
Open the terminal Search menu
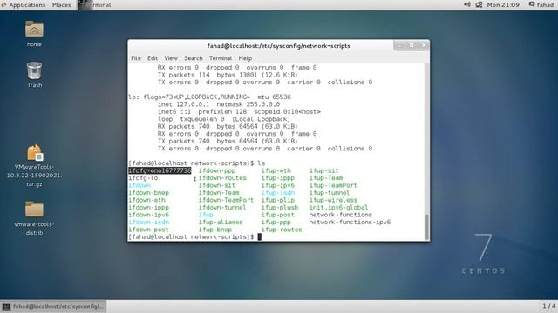(x=194, y=58)
